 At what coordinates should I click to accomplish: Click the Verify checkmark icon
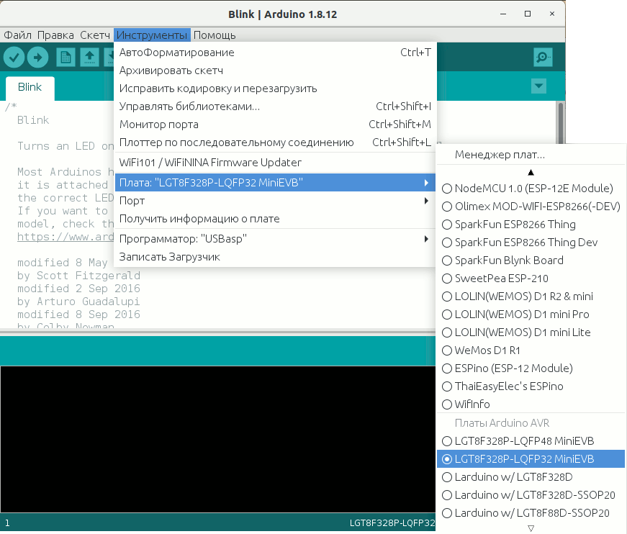(x=14, y=58)
